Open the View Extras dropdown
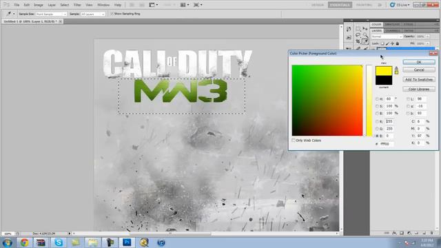Screen dimensions: 441x248 pyautogui.click(x=153, y=5)
